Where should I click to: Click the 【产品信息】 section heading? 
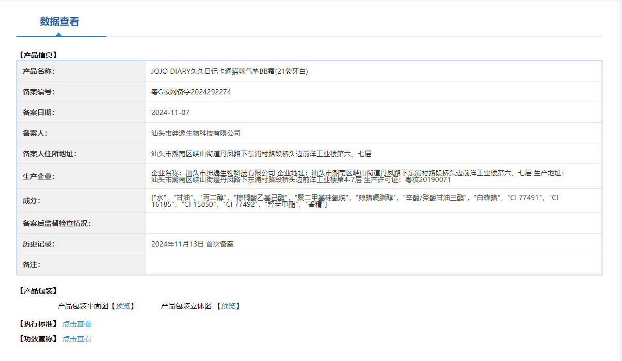[x=38, y=55]
